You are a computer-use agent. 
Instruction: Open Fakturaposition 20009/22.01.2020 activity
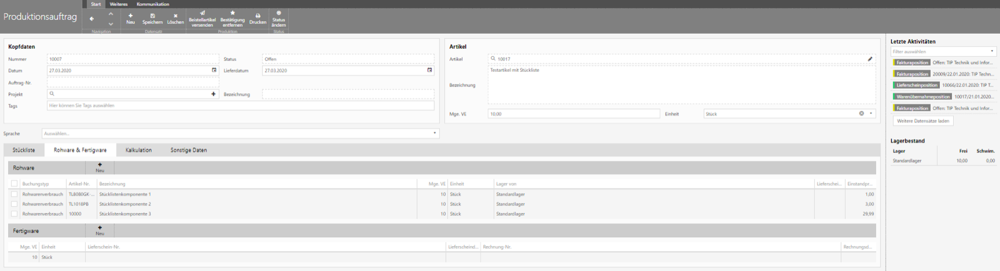point(943,74)
